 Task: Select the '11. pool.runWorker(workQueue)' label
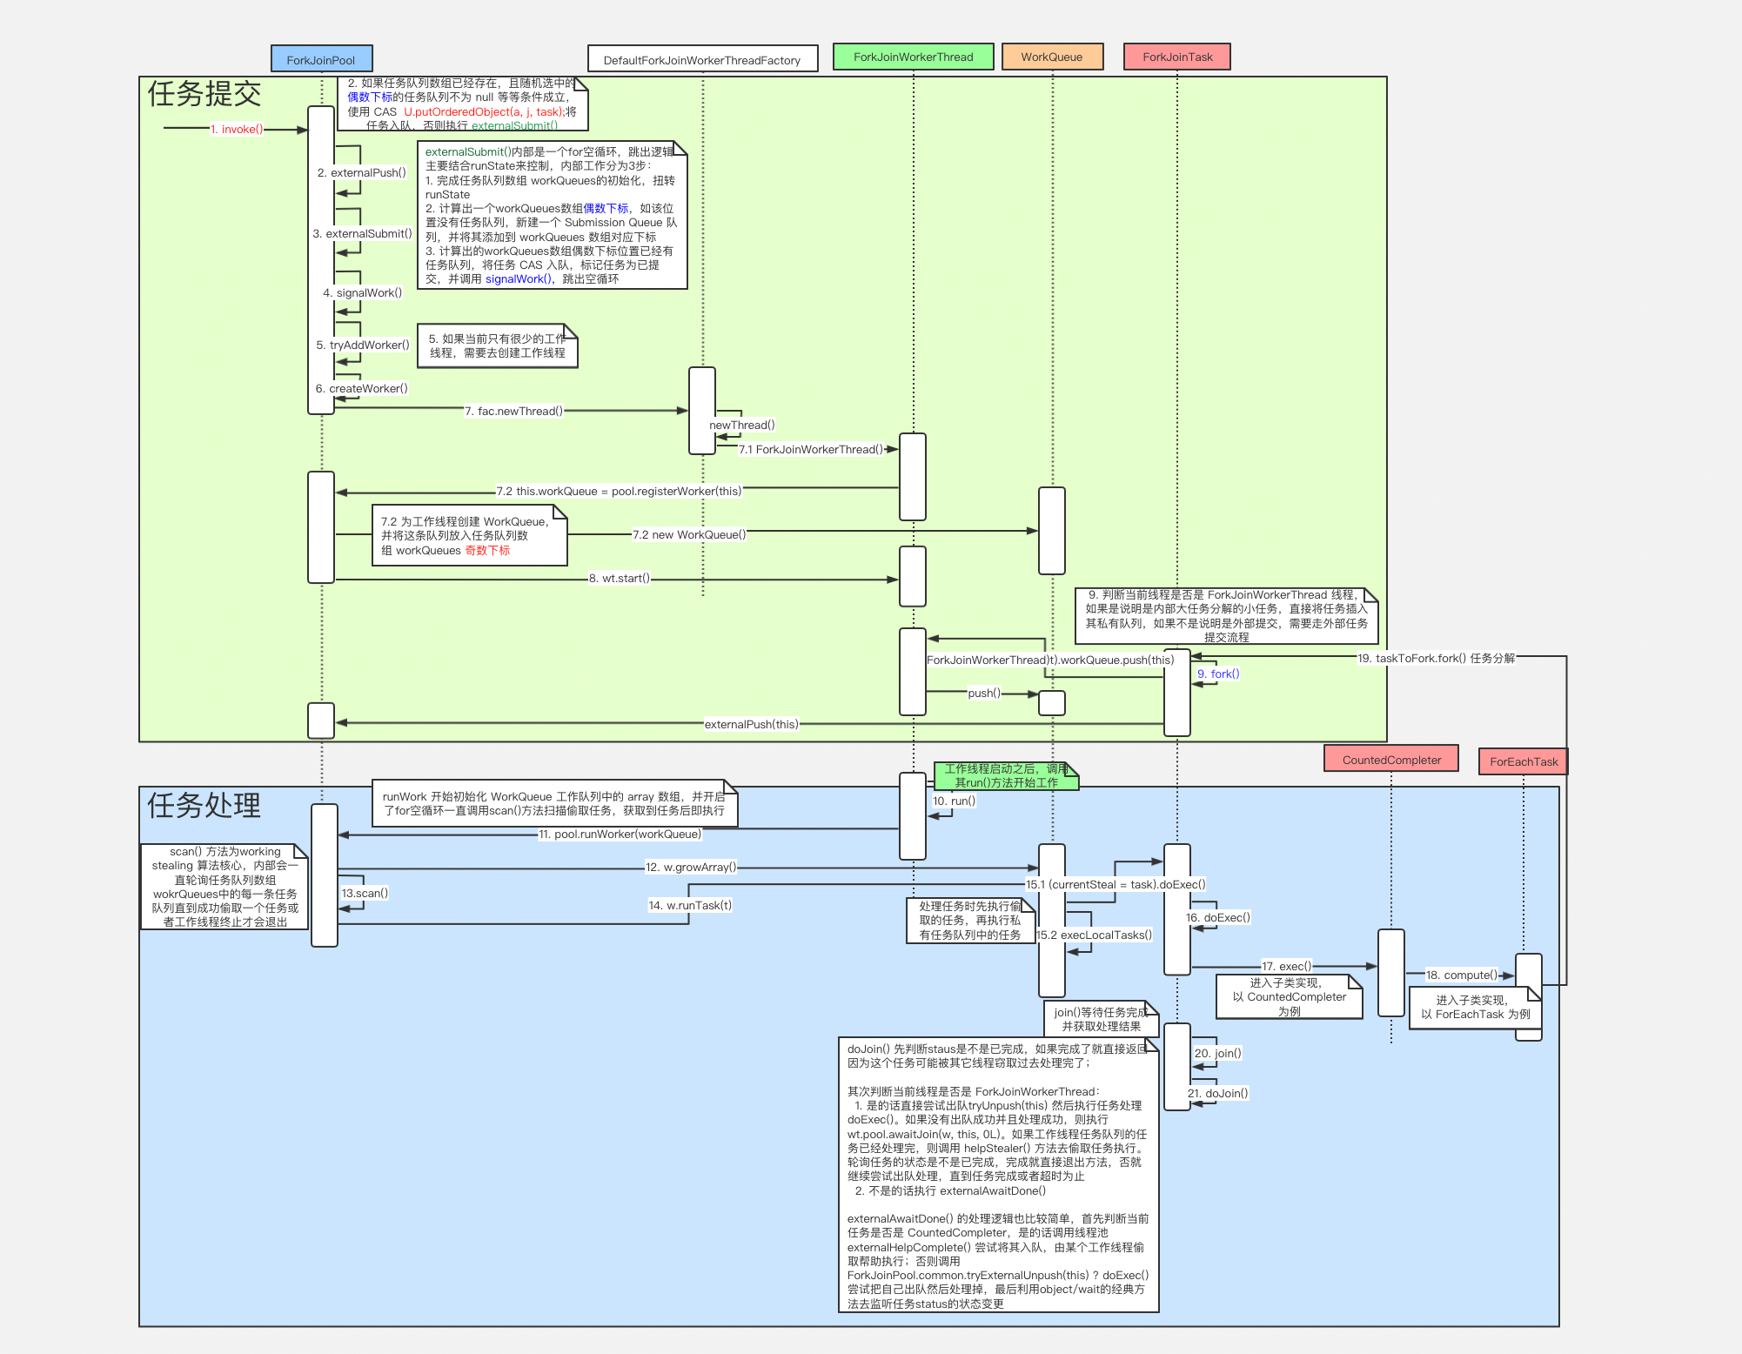click(620, 834)
